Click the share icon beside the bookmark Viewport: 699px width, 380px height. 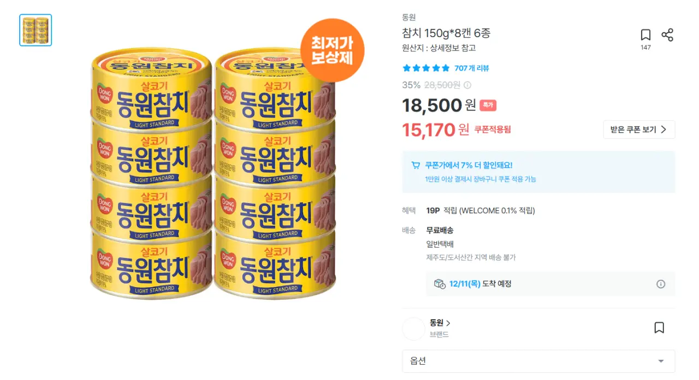[x=667, y=34]
